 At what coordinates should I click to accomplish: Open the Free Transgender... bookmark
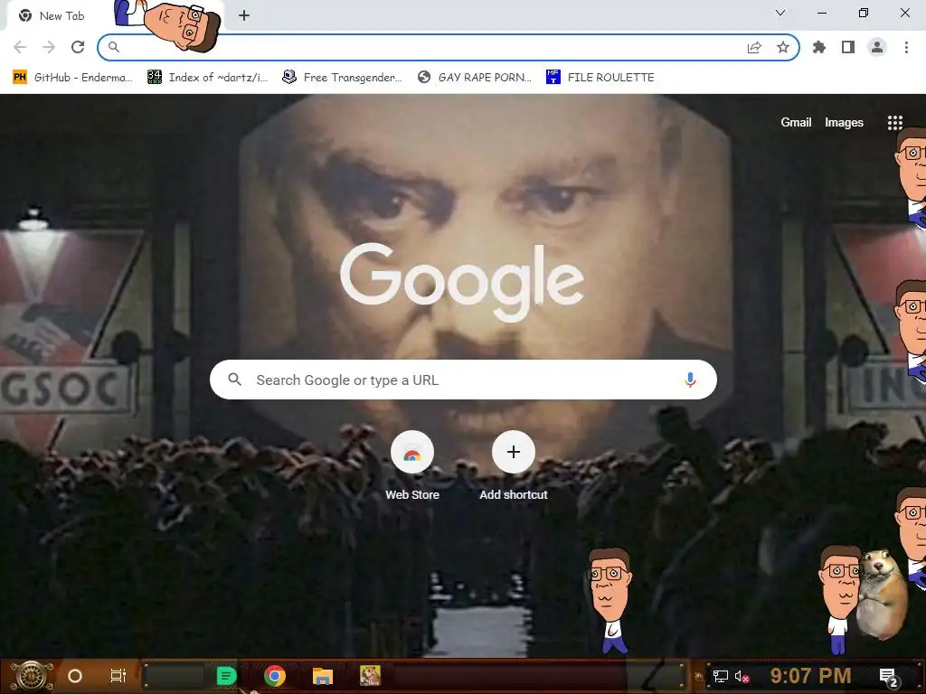point(342,78)
